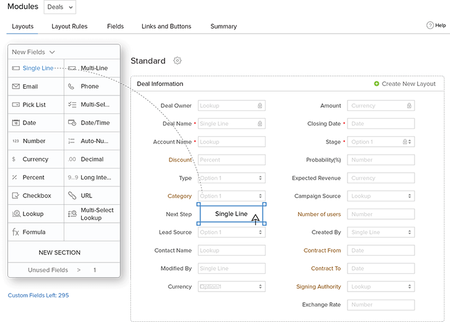450x322 pixels.
Task: Pick the URL field type
Action: pos(92,196)
